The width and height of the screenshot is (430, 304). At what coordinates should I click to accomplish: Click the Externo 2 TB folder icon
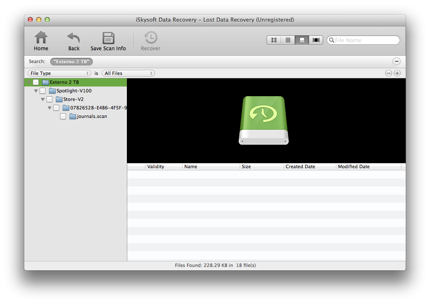(x=45, y=82)
